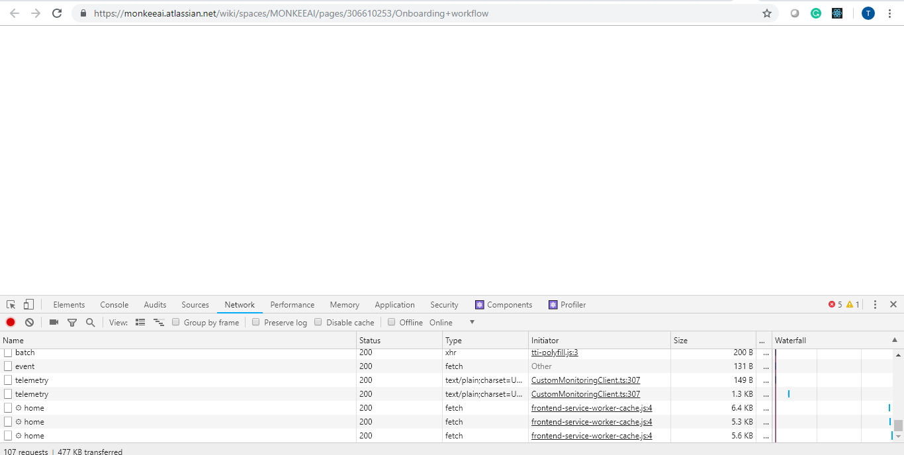Open the network filter funnel icon
Image resolution: width=904 pixels, height=455 pixels.
[x=72, y=323]
